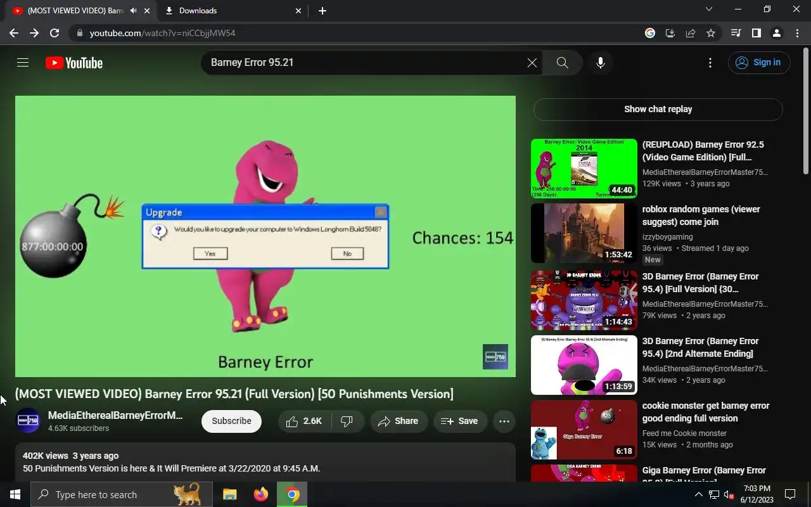
Task: Click the Sign in button
Action: point(759,63)
